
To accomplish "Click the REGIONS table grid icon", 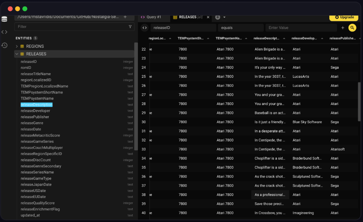I will click(22, 46).
